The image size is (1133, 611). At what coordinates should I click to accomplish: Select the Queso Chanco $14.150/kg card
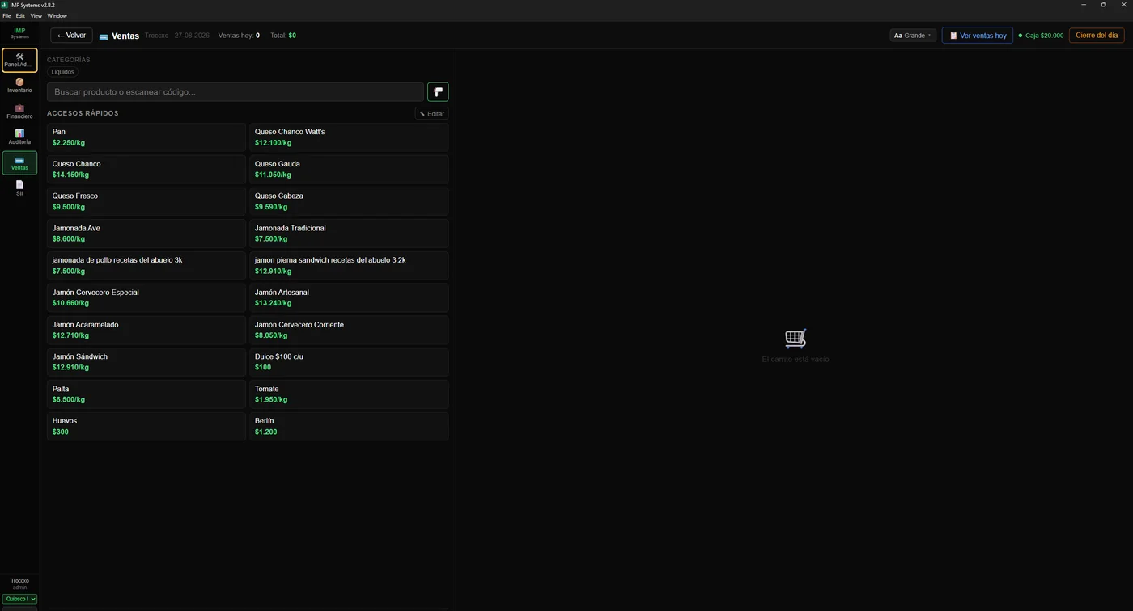(146, 169)
